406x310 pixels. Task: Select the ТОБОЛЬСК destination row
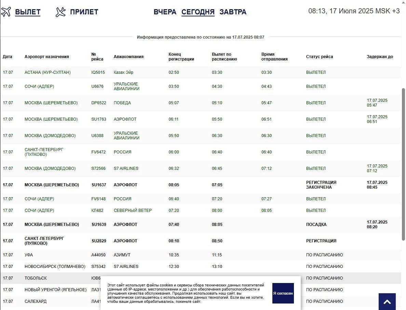[36, 278]
